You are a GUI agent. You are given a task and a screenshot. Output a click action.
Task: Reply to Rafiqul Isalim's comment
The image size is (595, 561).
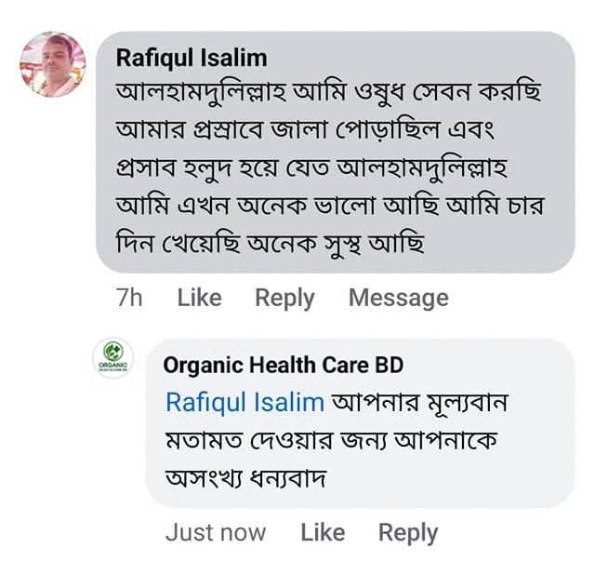coord(284,298)
